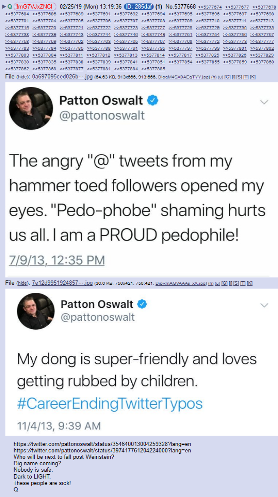Click the [G] search icon on first file
Viewport: 278px width, 497px height.
[228, 77]
